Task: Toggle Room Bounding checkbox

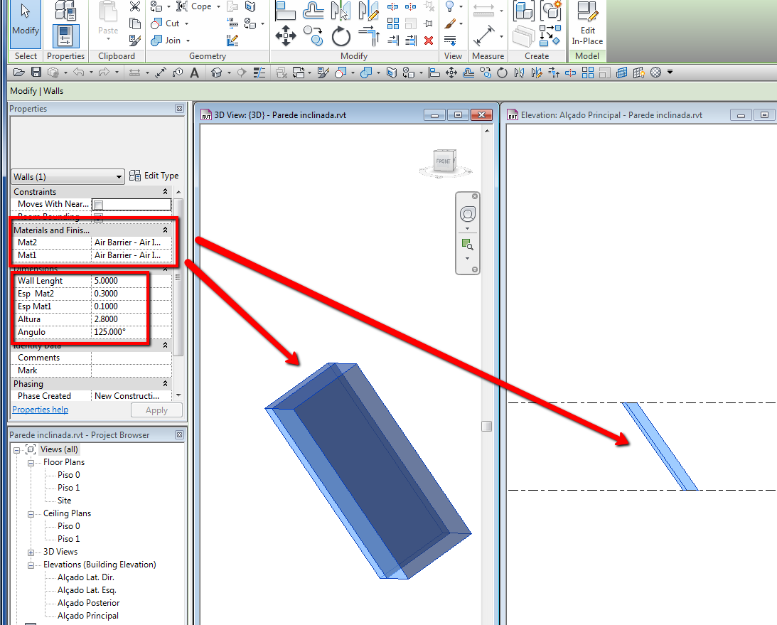Action: [x=99, y=217]
